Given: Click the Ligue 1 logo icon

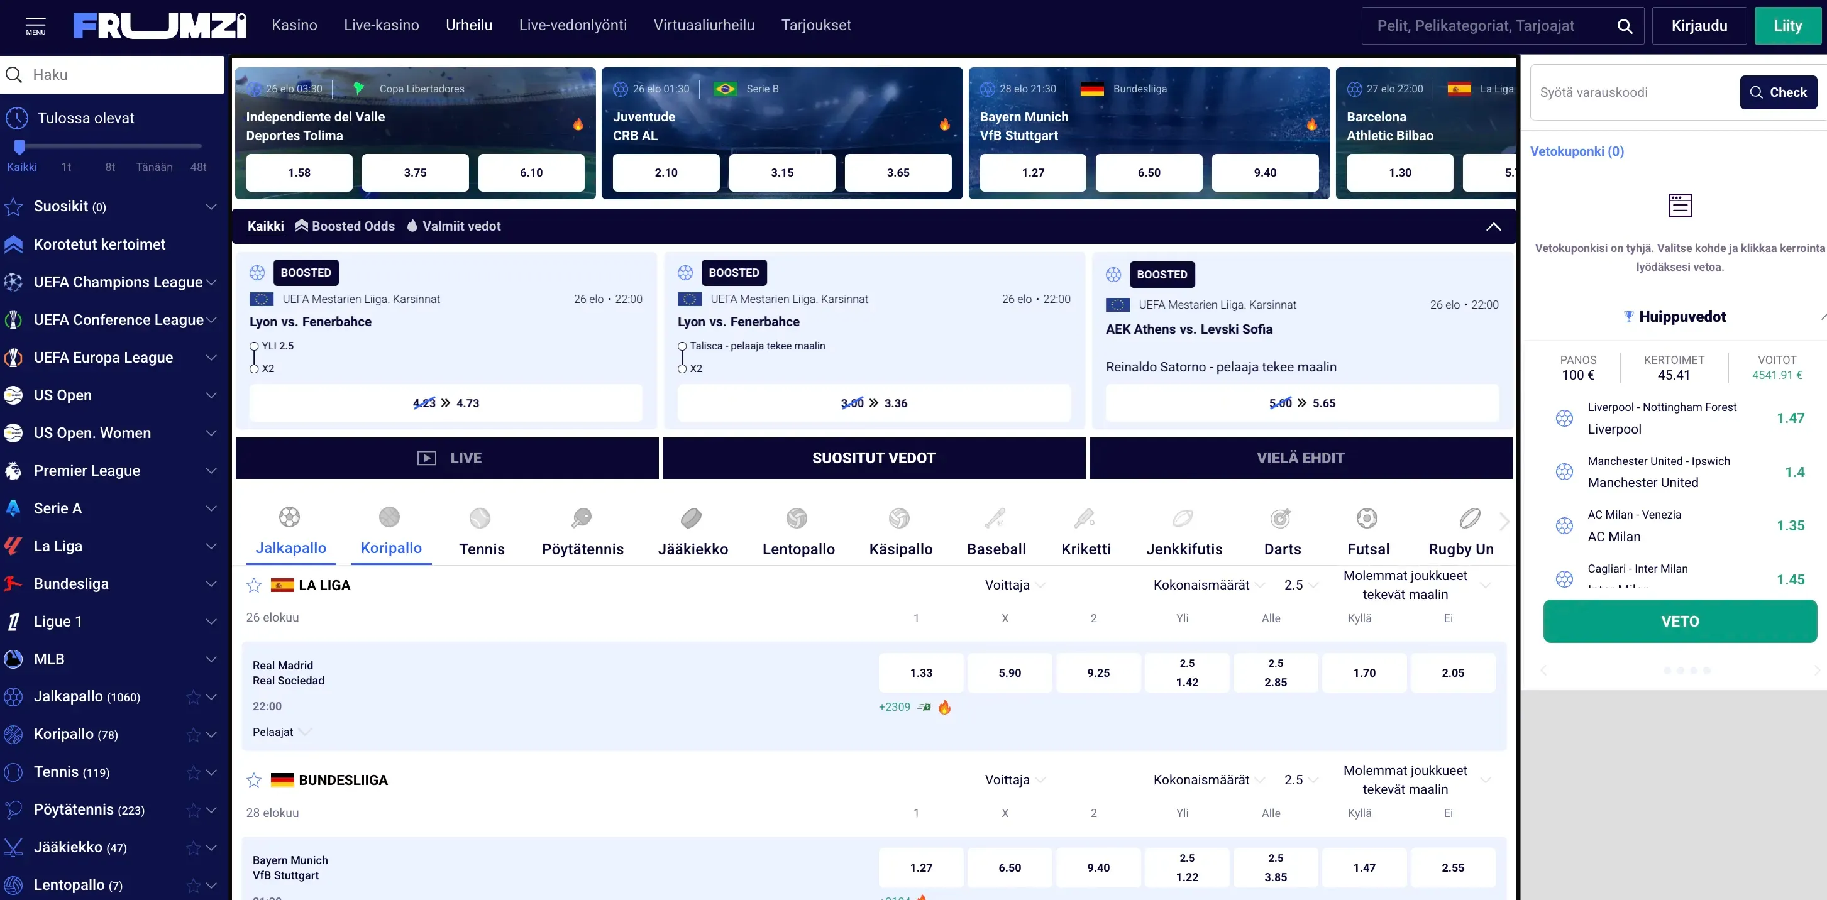Looking at the screenshot, I should 13,622.
